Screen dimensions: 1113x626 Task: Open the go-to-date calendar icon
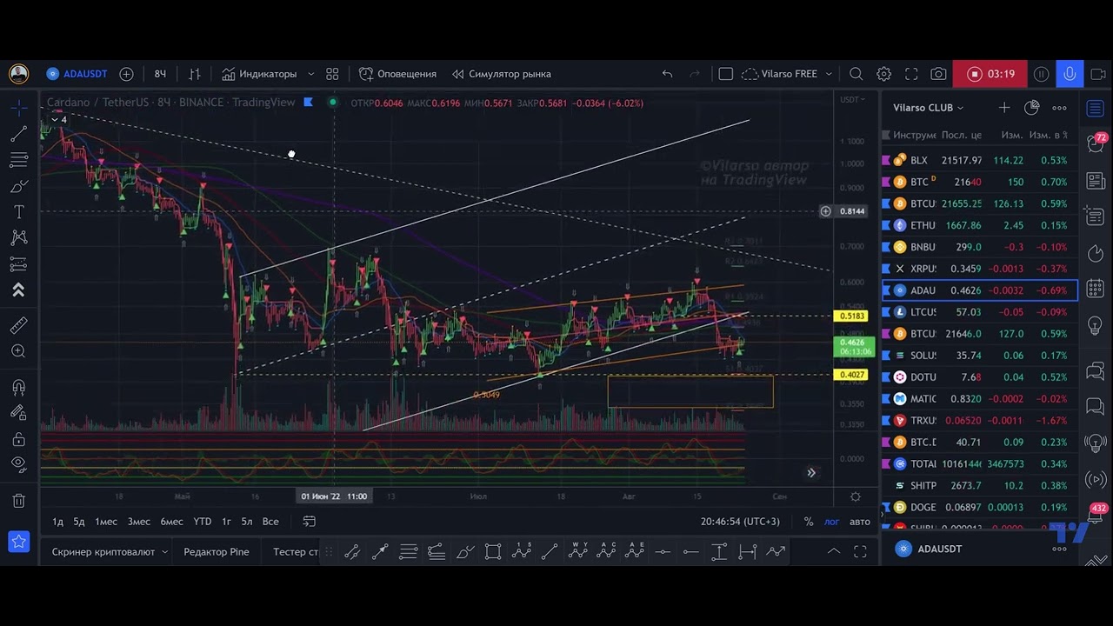[x=309, y=522]
